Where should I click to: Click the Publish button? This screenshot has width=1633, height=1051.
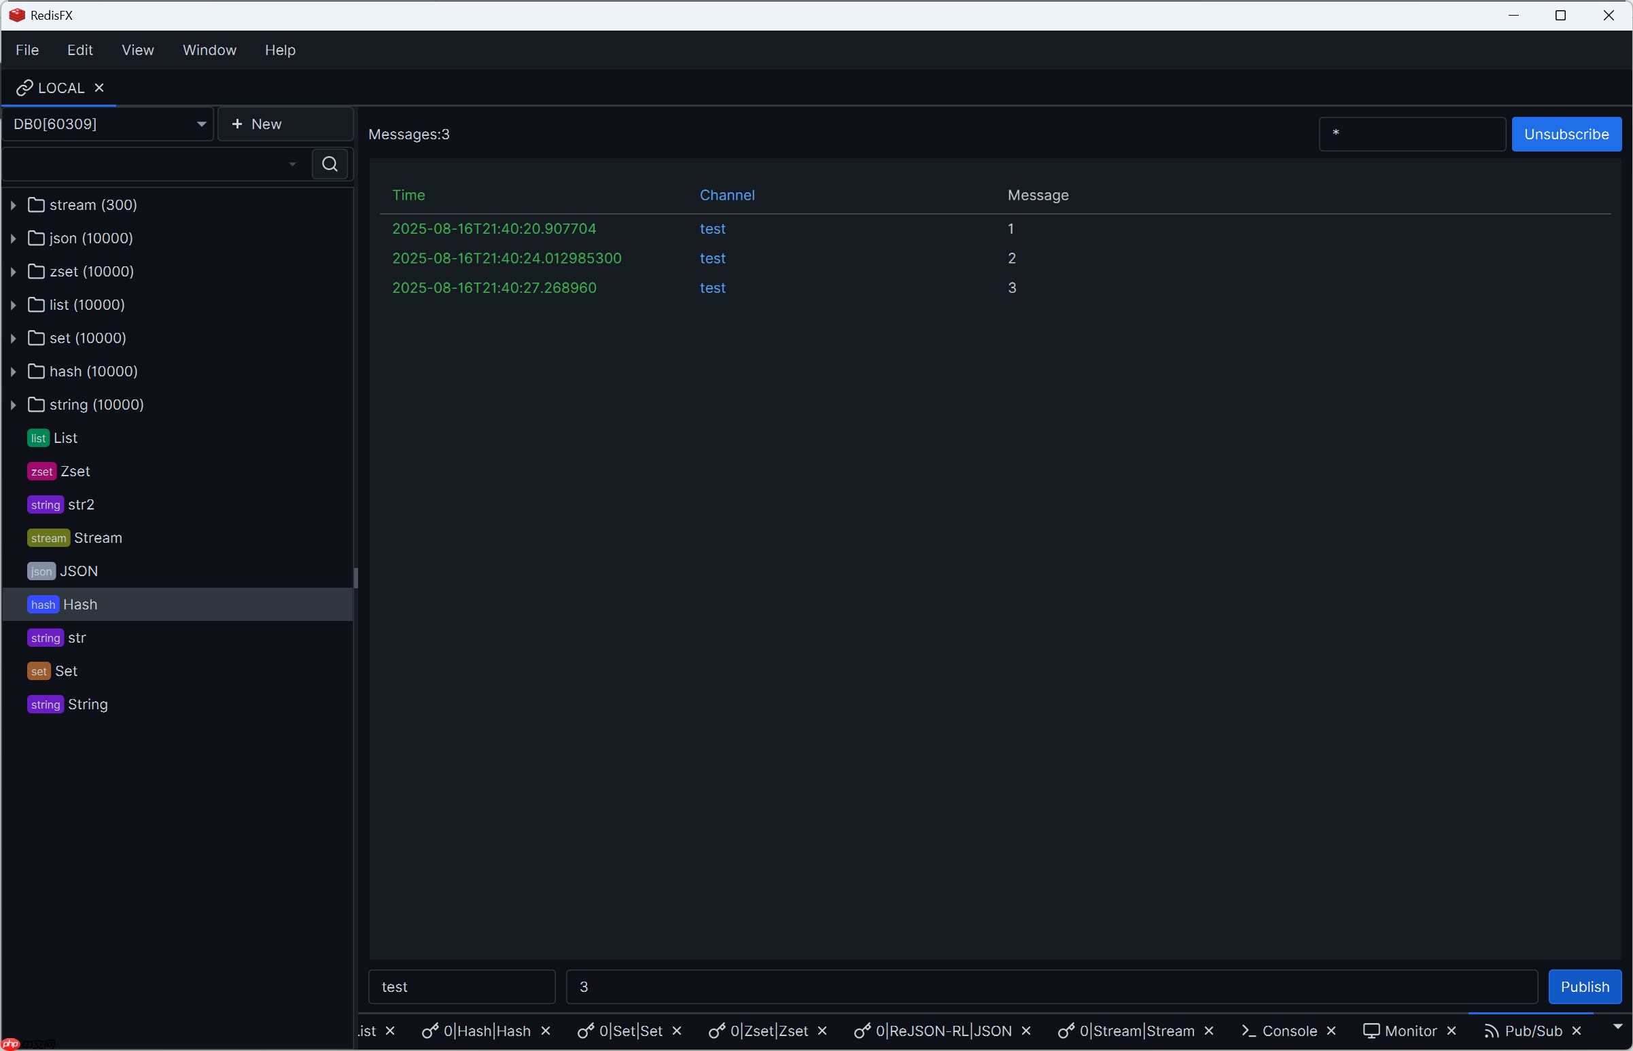coord(1585,986)
